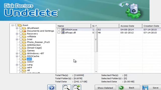161x90 pixels.
Task: Click the Back button
Action: tap(129, 88)
